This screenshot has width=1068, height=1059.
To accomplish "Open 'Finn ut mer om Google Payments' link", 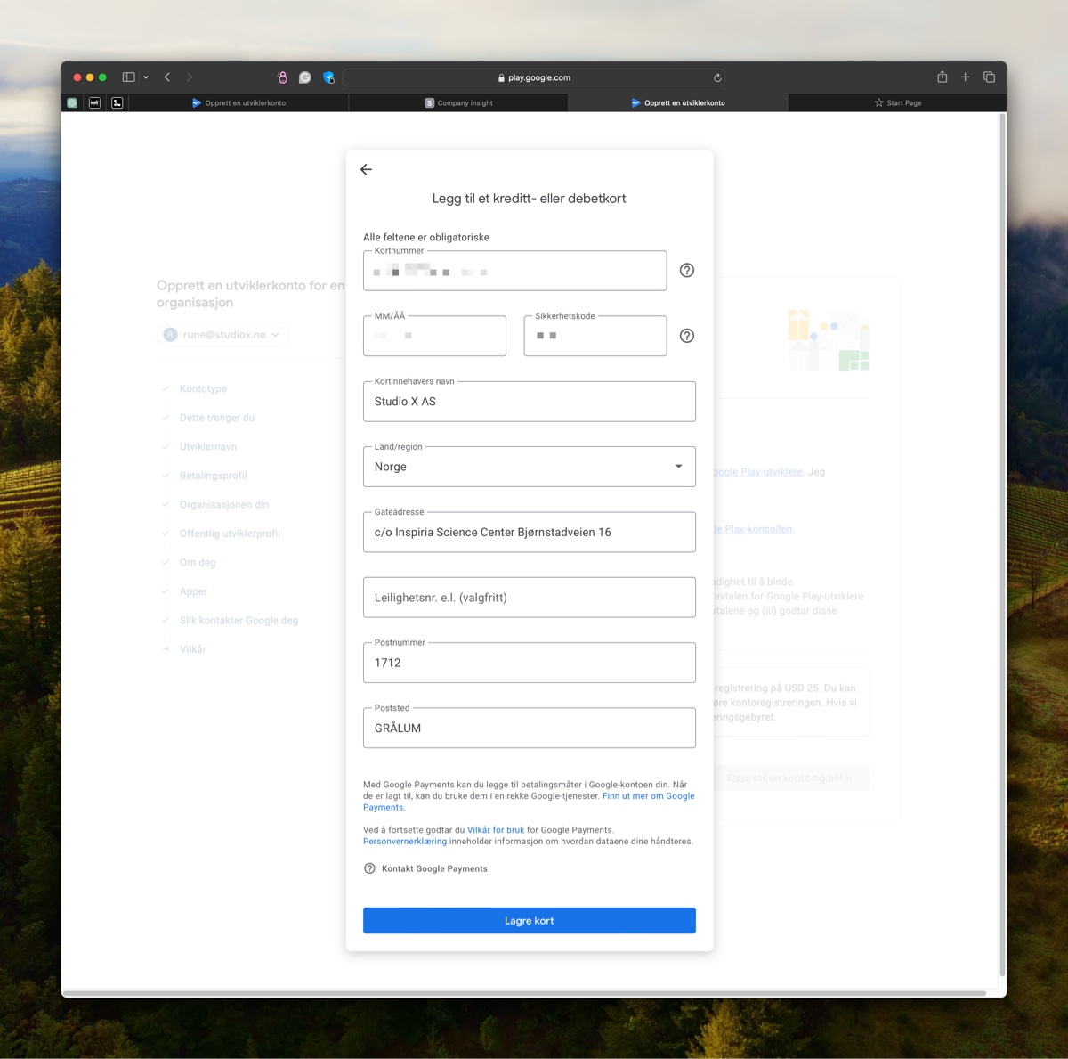I will [x=648, y=796].
